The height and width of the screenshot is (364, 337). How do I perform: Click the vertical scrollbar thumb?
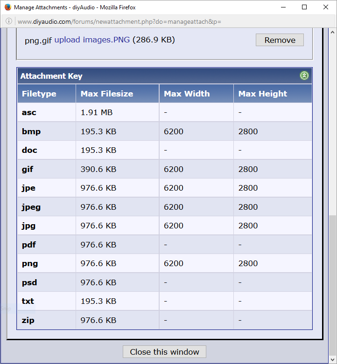[x=333, y=285]
